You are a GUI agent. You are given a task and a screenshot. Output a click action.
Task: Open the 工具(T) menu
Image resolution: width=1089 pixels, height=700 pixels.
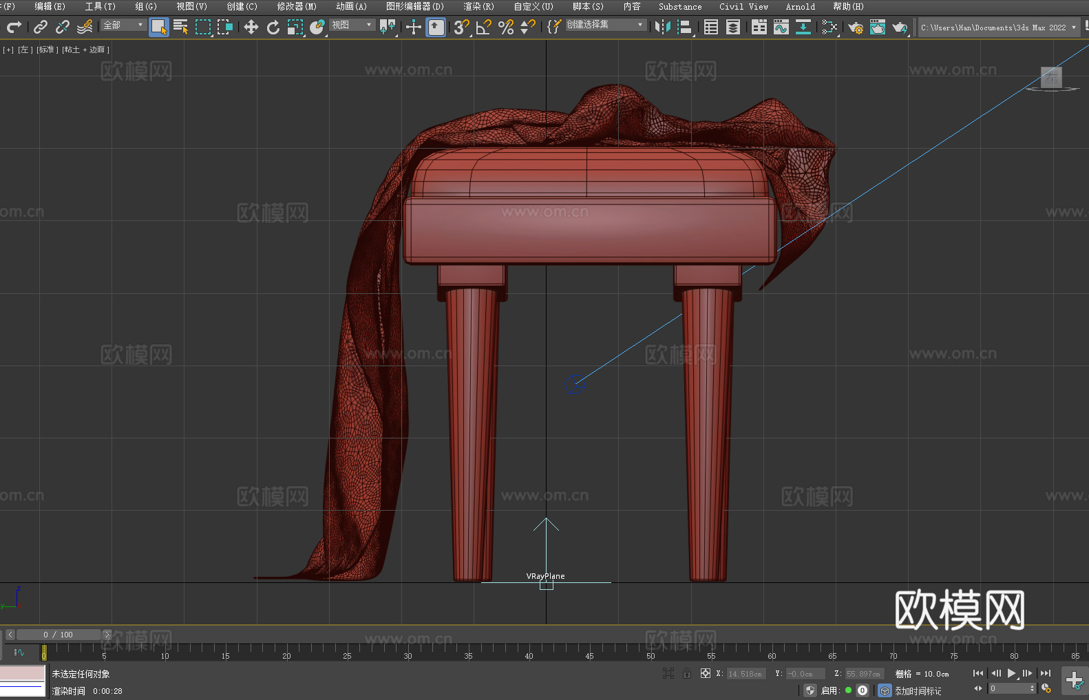pos(100,6)
